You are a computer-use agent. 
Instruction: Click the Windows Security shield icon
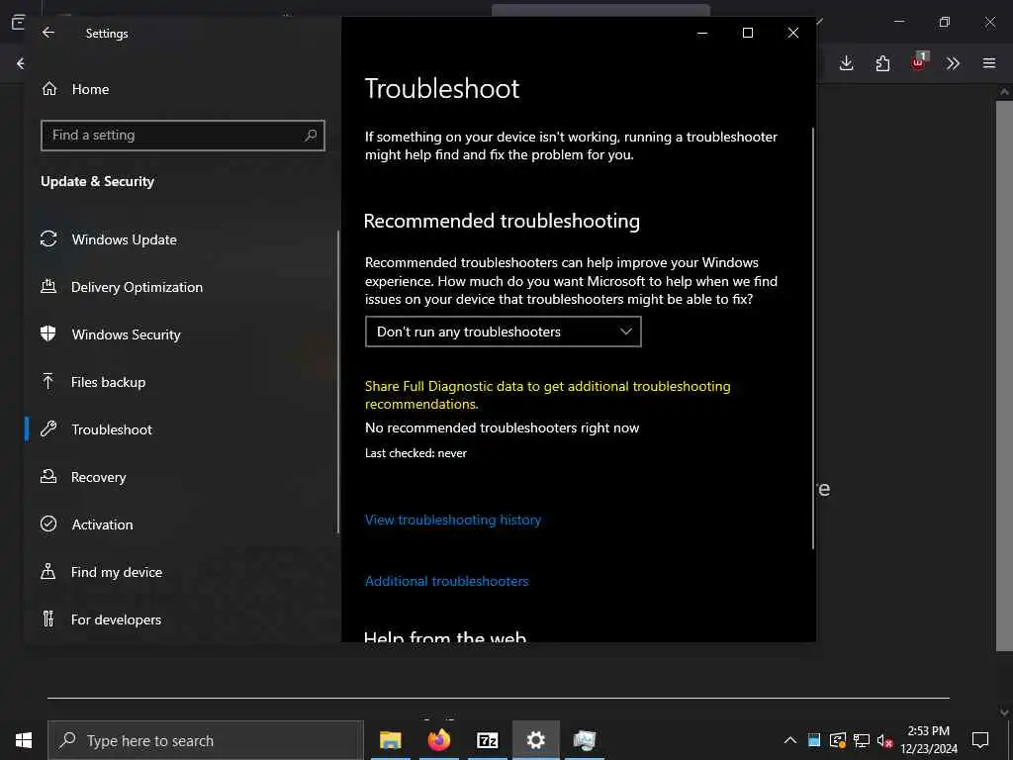(48, 333)
